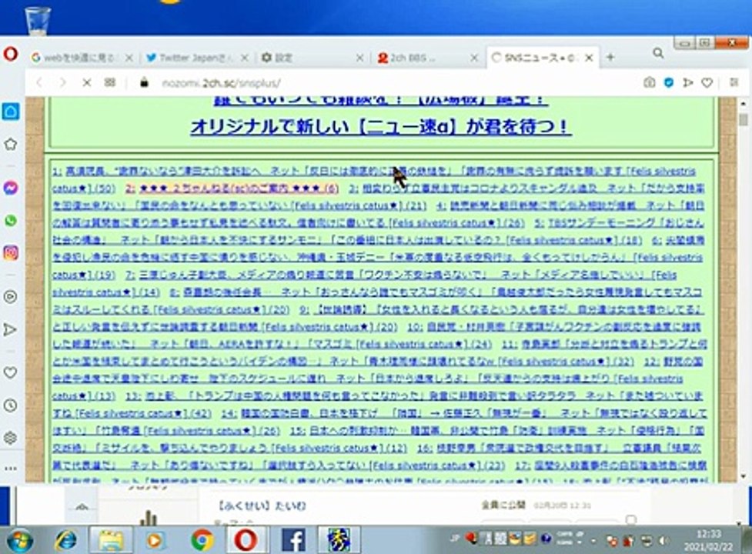Click the page scrollbar down arrow
Viewport: 752px width, 554px height.
(743, 476)
